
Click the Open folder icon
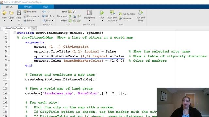pos(11,13)
